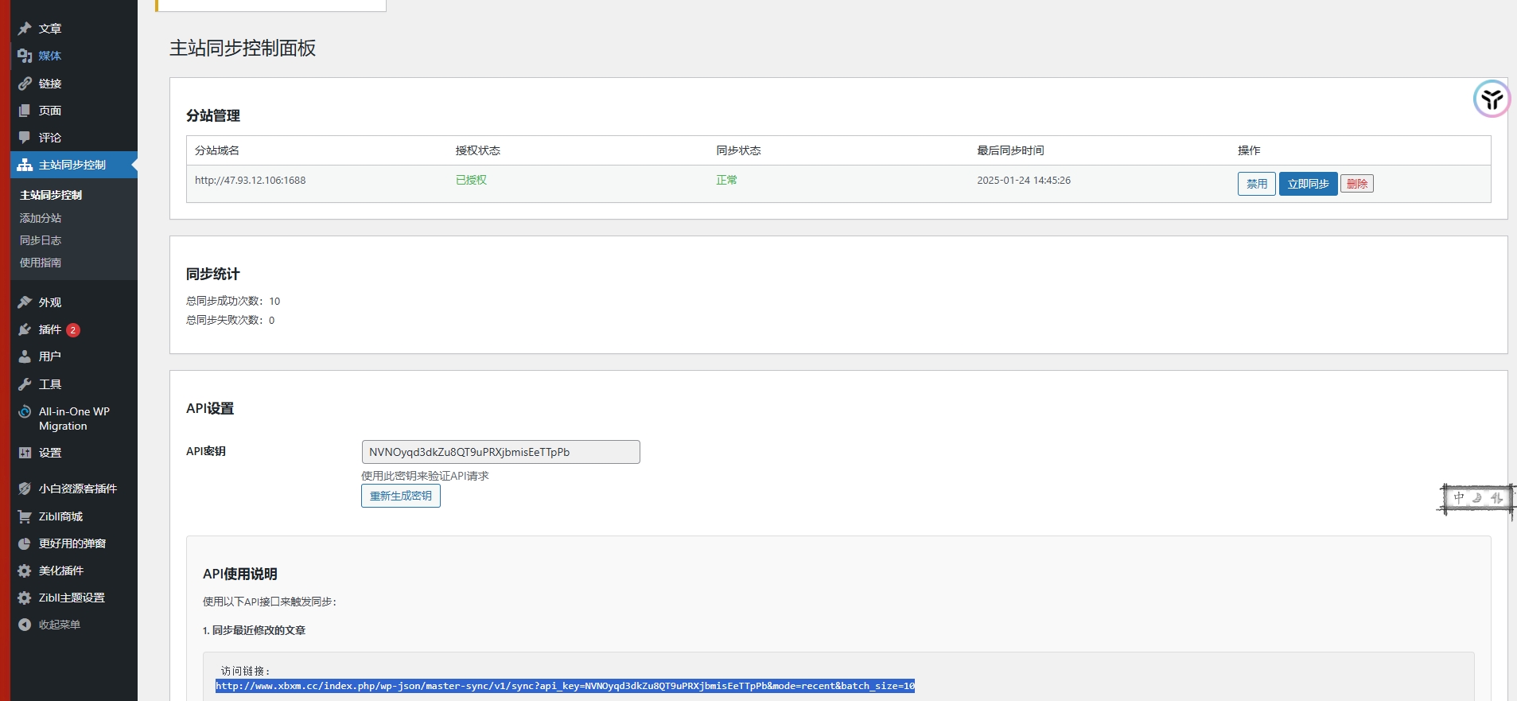This screenshot has width=1517, height=701.
Task: Open 使用指南 in the sidebar submenu
Action: [x=41, y=263]
